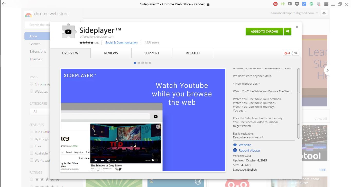Click the green audio waveform extension icon

[x=283, y=4]
